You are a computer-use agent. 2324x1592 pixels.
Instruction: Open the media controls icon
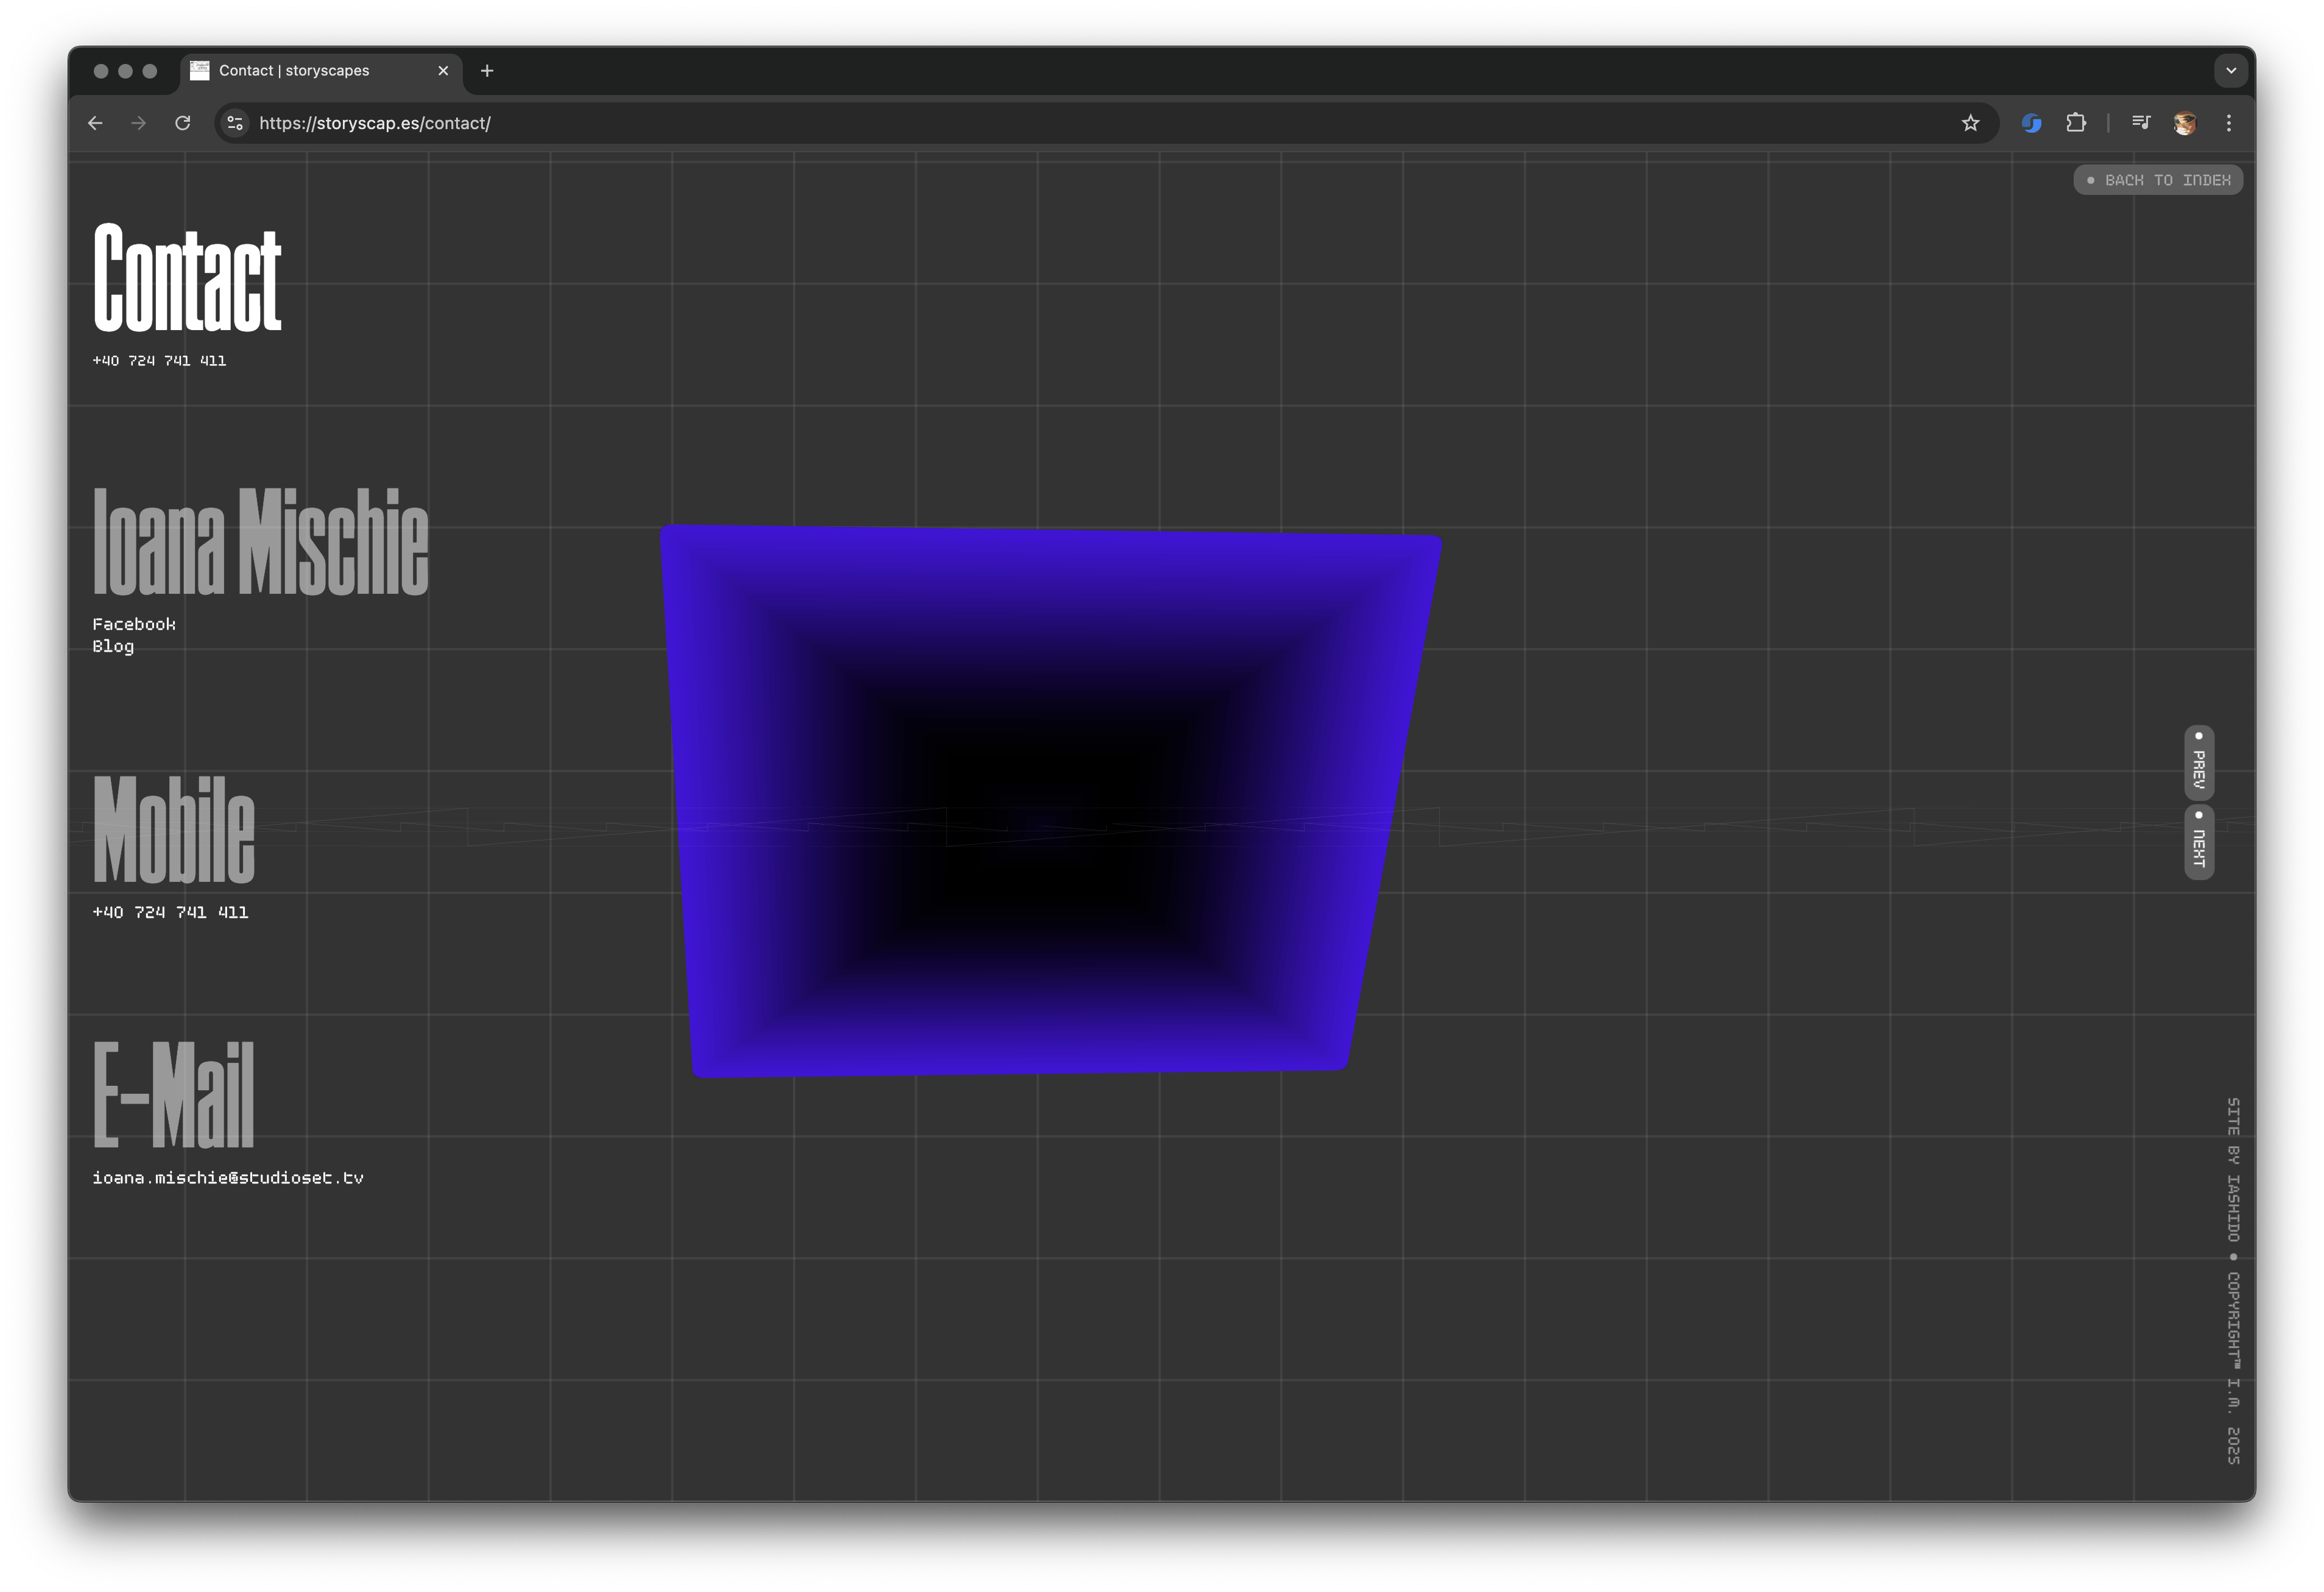[x=2140, y=123]
